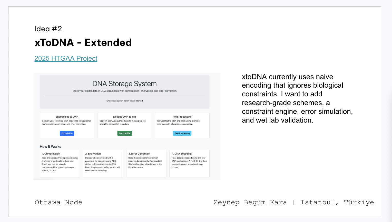This screenshot has height=222, width=392.
Task: Click the light blue Text Processing button
Action: tap(182, 133)
